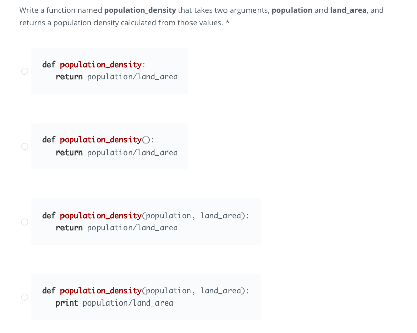This screenshot has width=417, height=333.
Task: Click the code block with 'def population_density:' header
Action: pyautogui.click(x=110, y=71)
